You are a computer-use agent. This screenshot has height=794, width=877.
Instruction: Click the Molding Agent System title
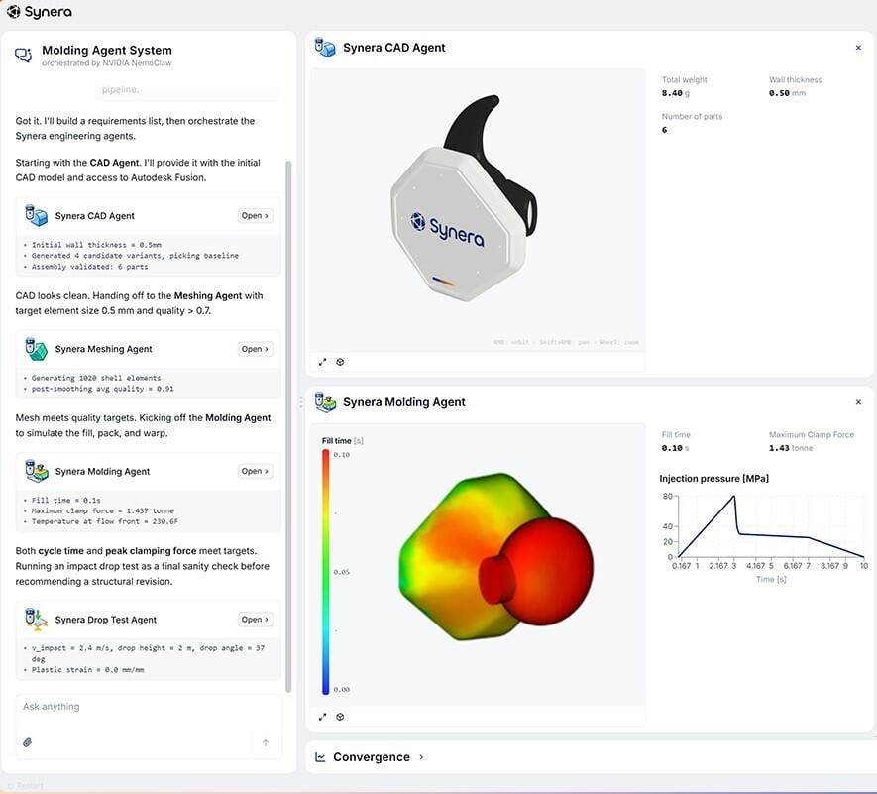coord(107,50)
